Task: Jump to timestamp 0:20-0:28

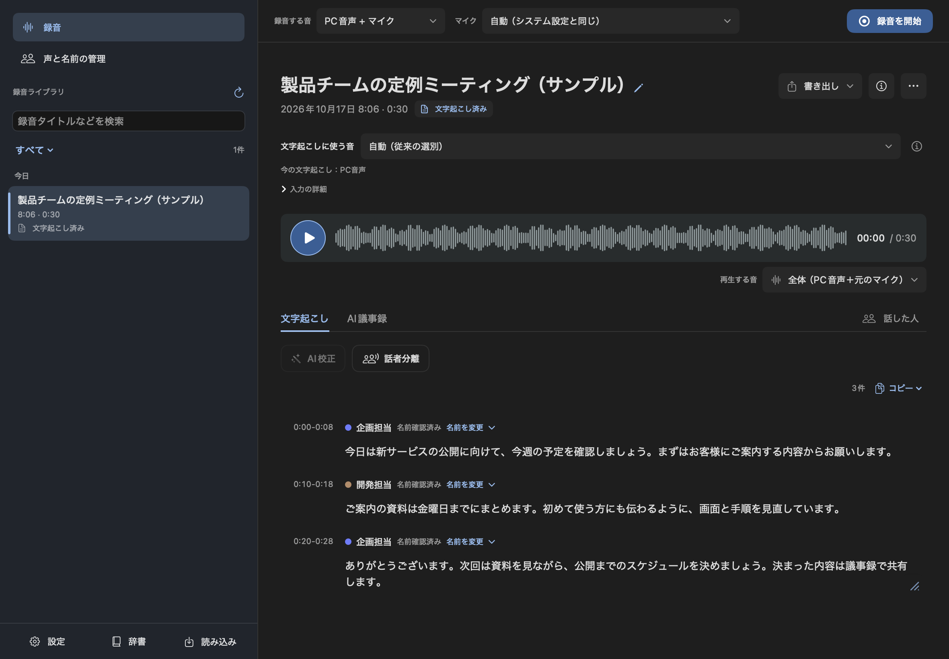Action: pyautogui.click(x=313, y=541)
